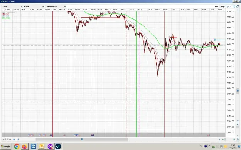This screenshot has width=241, height=150.
Task: Expand the Add Study dropdown arrow
Action: click(x=14, y=139)
